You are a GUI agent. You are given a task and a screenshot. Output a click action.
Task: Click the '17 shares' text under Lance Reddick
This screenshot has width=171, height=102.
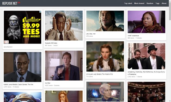tap(16, 87)
